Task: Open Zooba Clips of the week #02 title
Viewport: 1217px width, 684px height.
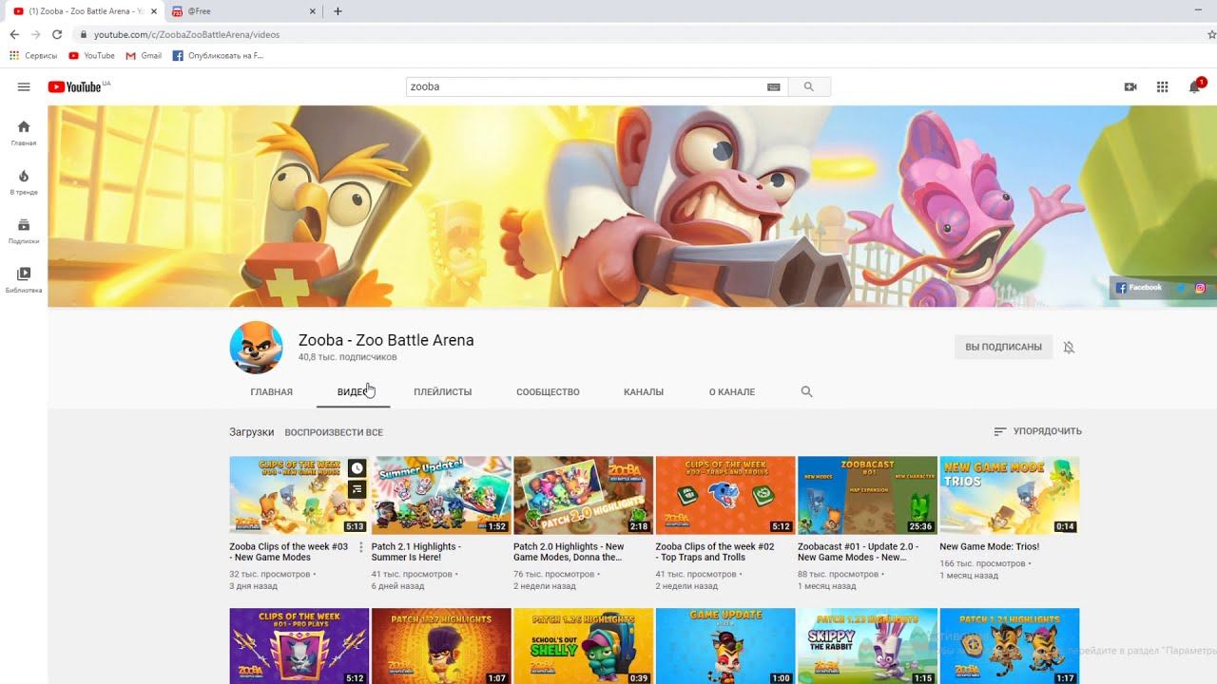Action: tap(715, 552)
